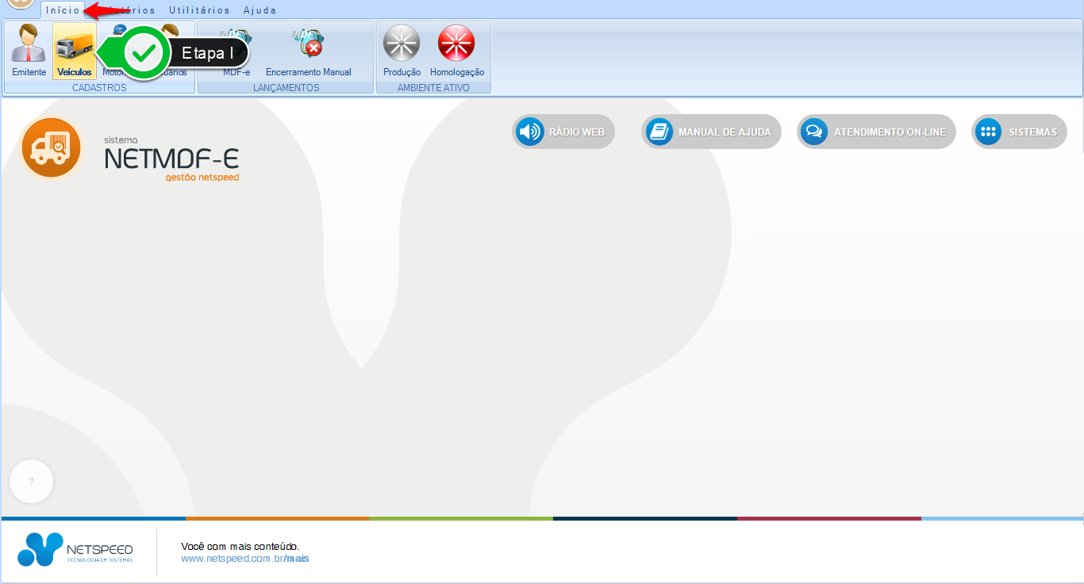
Task: Open the Veículos truck icon
Action: [75, 51]
